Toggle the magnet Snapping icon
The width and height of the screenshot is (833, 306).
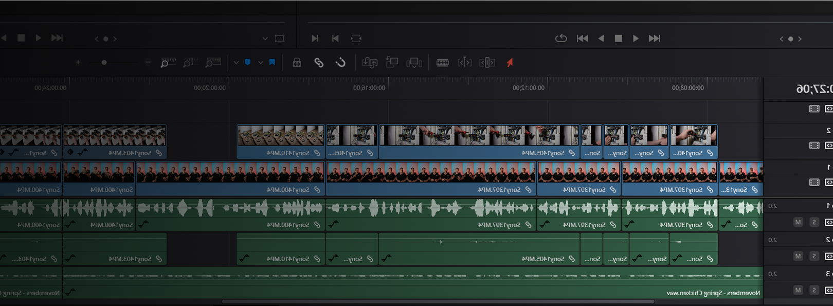(340, 63)
